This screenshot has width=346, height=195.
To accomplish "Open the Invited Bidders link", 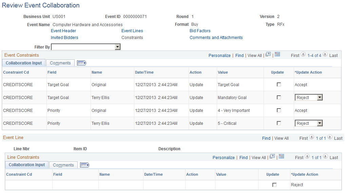I will tap(64, 38).
